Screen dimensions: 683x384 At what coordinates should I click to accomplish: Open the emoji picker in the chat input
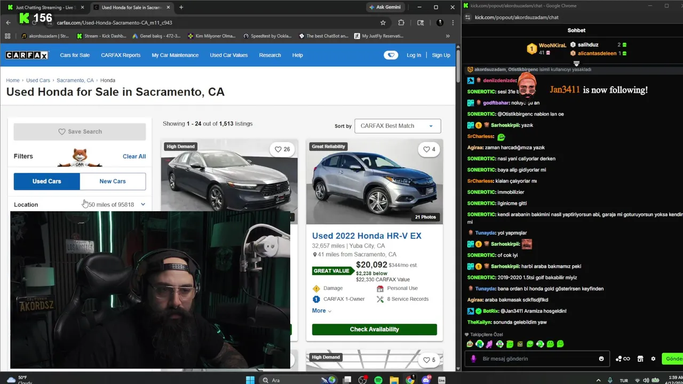click(x=601, y=359)
